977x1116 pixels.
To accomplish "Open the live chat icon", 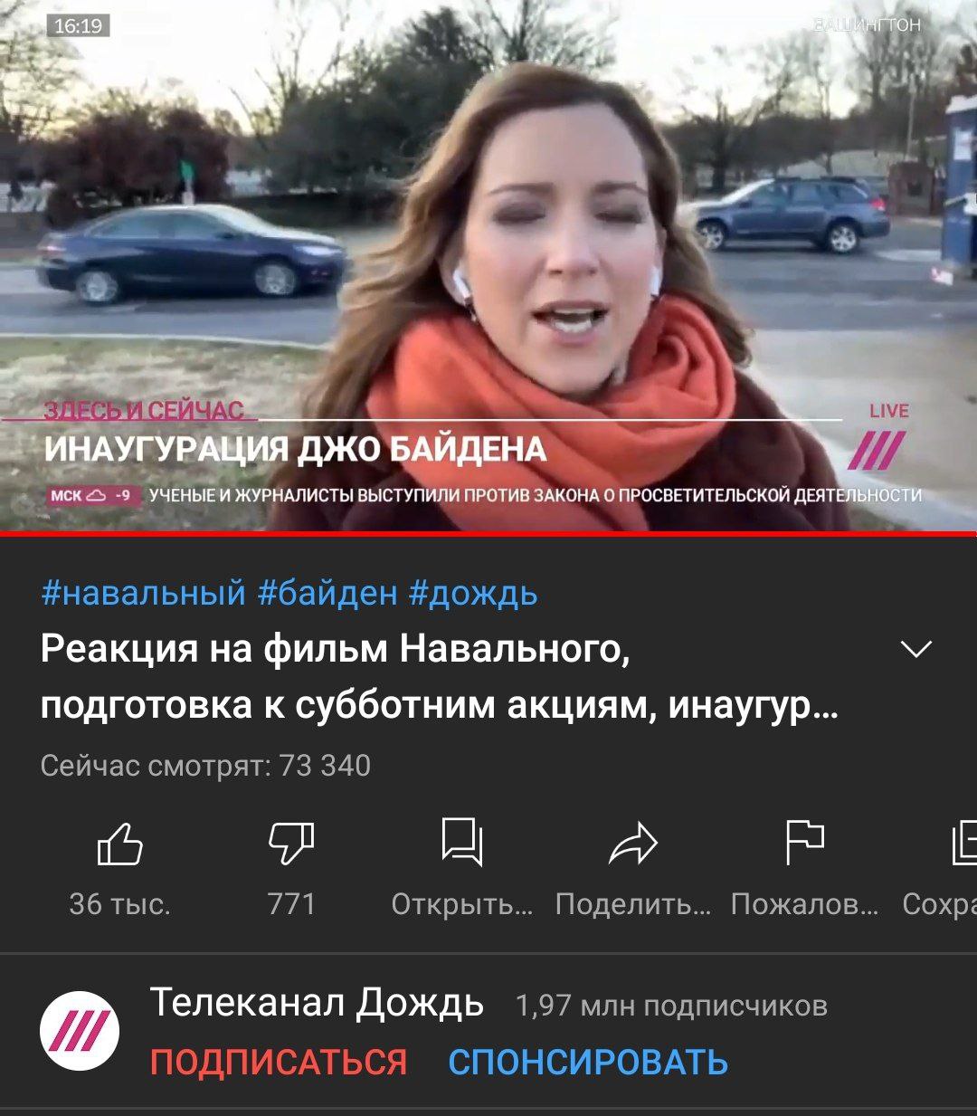I will click(462, 843).
